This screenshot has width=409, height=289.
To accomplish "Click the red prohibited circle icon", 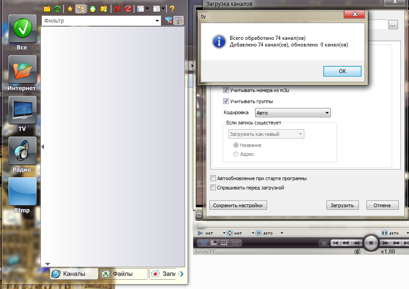I will pyautogui.click(x=128, y=9).
